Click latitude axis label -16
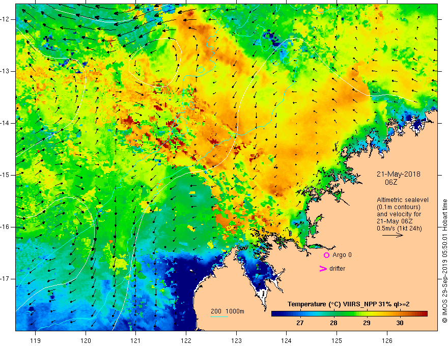This screenshot has height=346, width=448. point(5,227)
